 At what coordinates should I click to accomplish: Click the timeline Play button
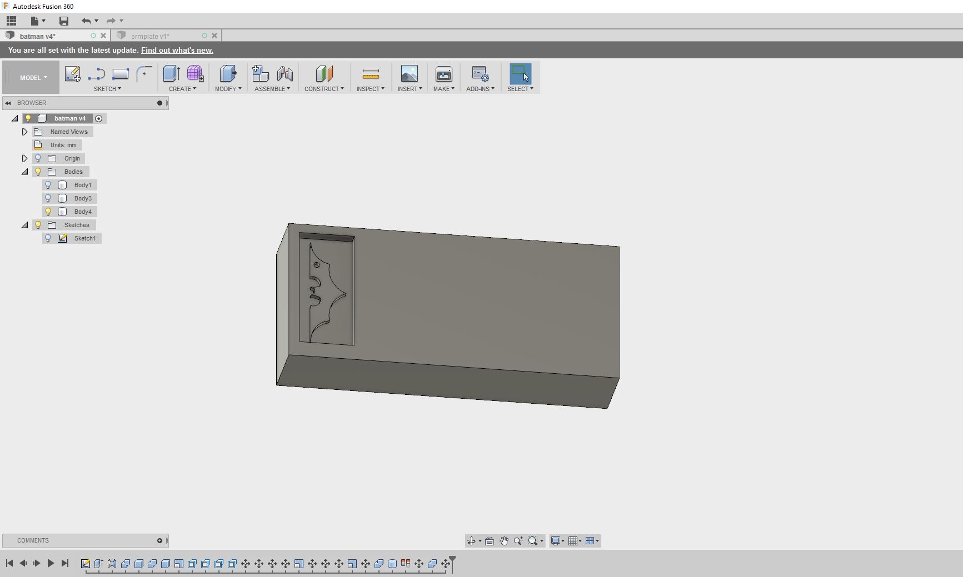pos(51,563)
